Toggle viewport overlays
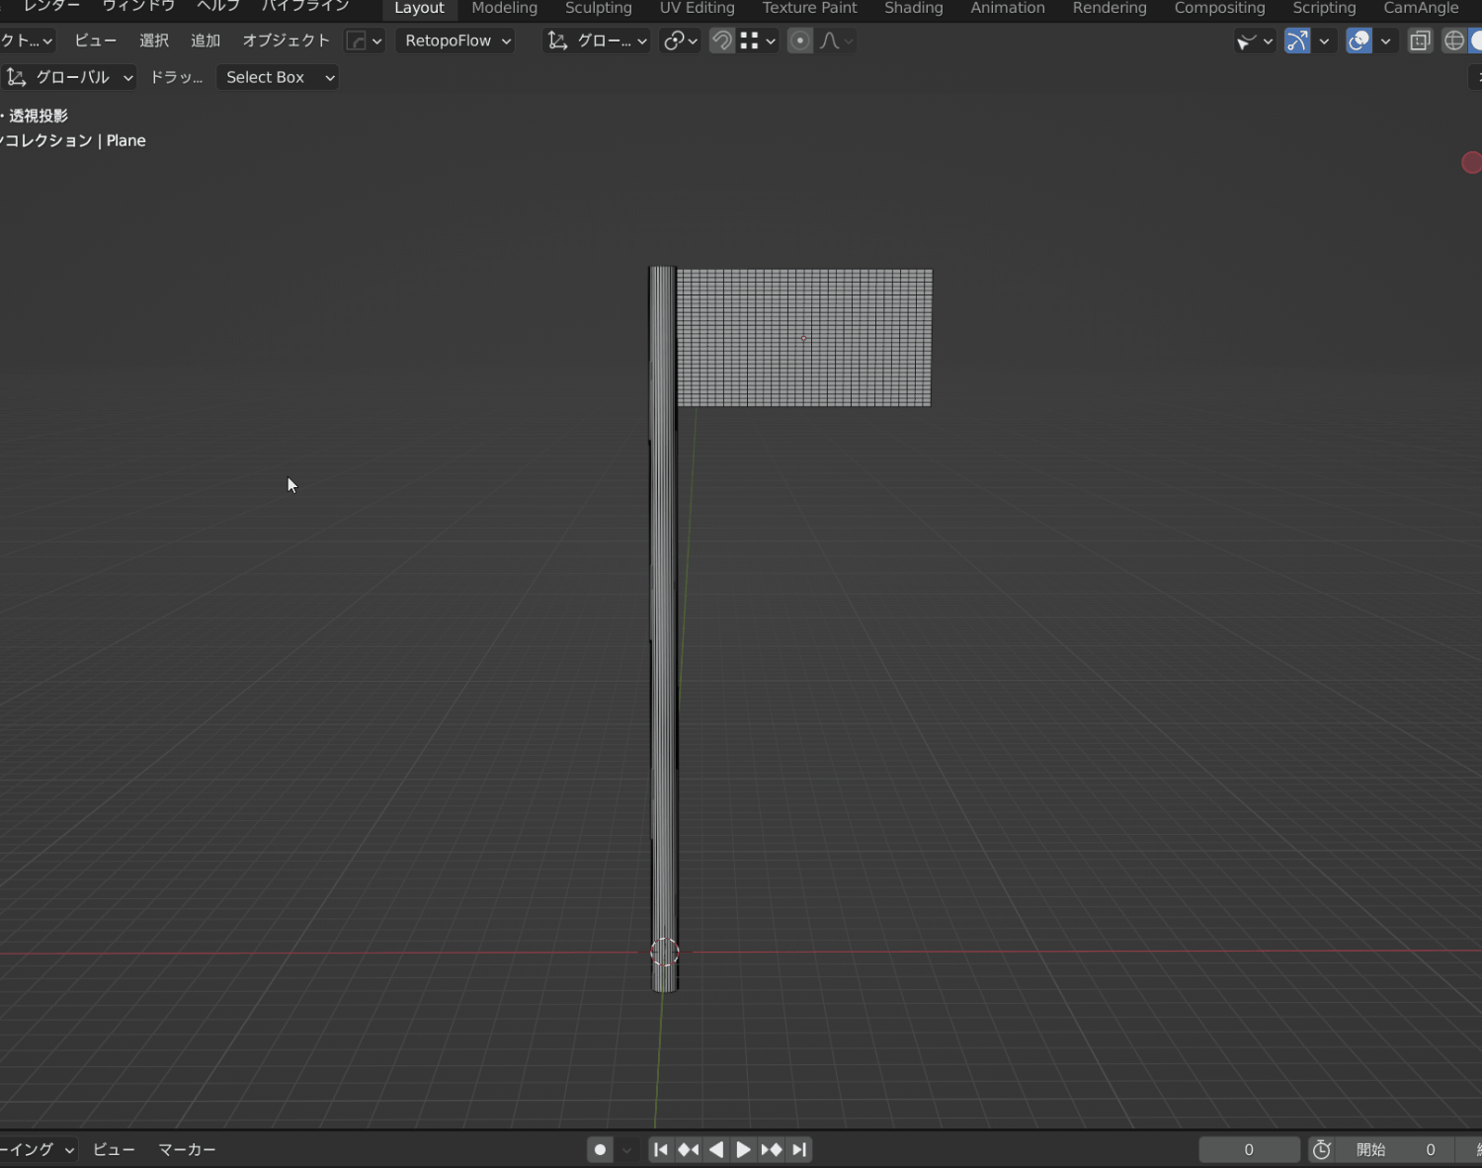The width and height of the screenshot is (1482, 1168). coord(1359,41)
